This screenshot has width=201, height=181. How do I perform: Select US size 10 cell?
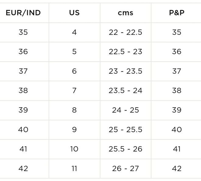click(74, 149)
